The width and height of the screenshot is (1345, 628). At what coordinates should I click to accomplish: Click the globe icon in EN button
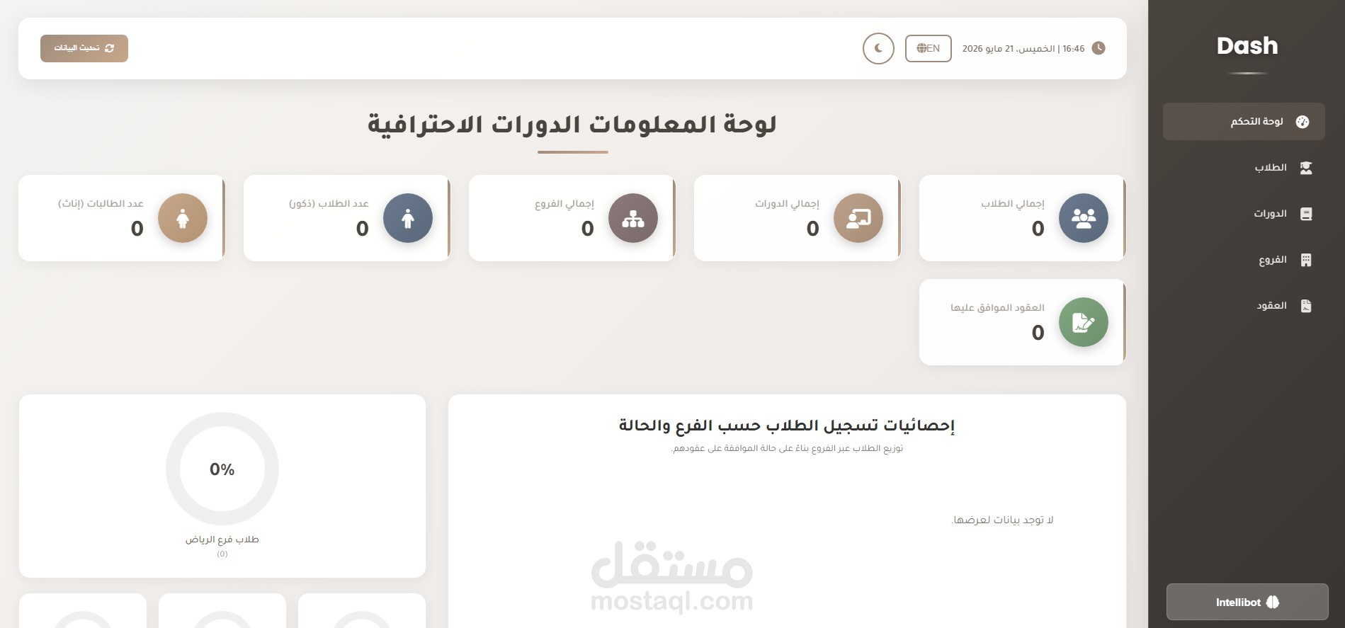[921, 48]
